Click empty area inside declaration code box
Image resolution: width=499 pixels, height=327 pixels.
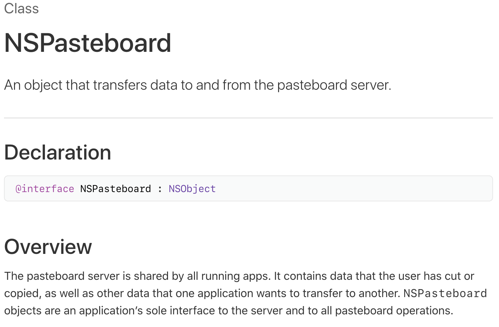[x=353, y=188]
